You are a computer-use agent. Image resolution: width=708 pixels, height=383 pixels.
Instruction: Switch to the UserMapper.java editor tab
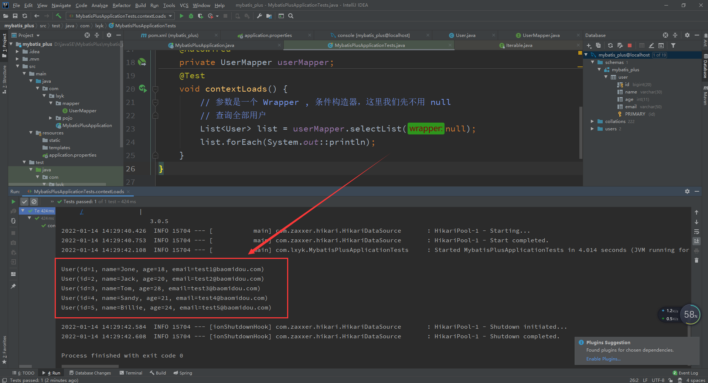pos(540,35)
